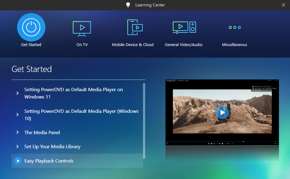Click the Get Started tab label

click(x=31, y=45)
